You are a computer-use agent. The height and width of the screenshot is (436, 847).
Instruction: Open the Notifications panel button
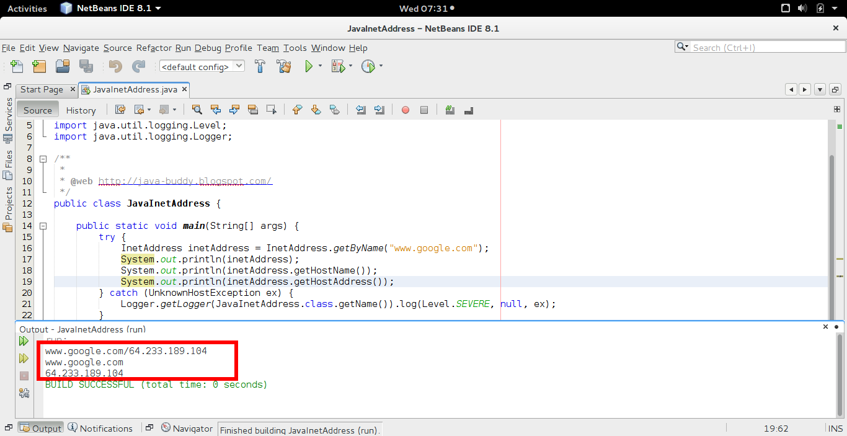tap(100, 429)
